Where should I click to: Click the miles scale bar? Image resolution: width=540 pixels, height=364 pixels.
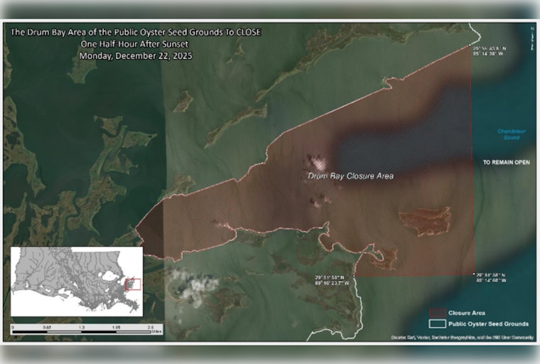coord(86,330)
